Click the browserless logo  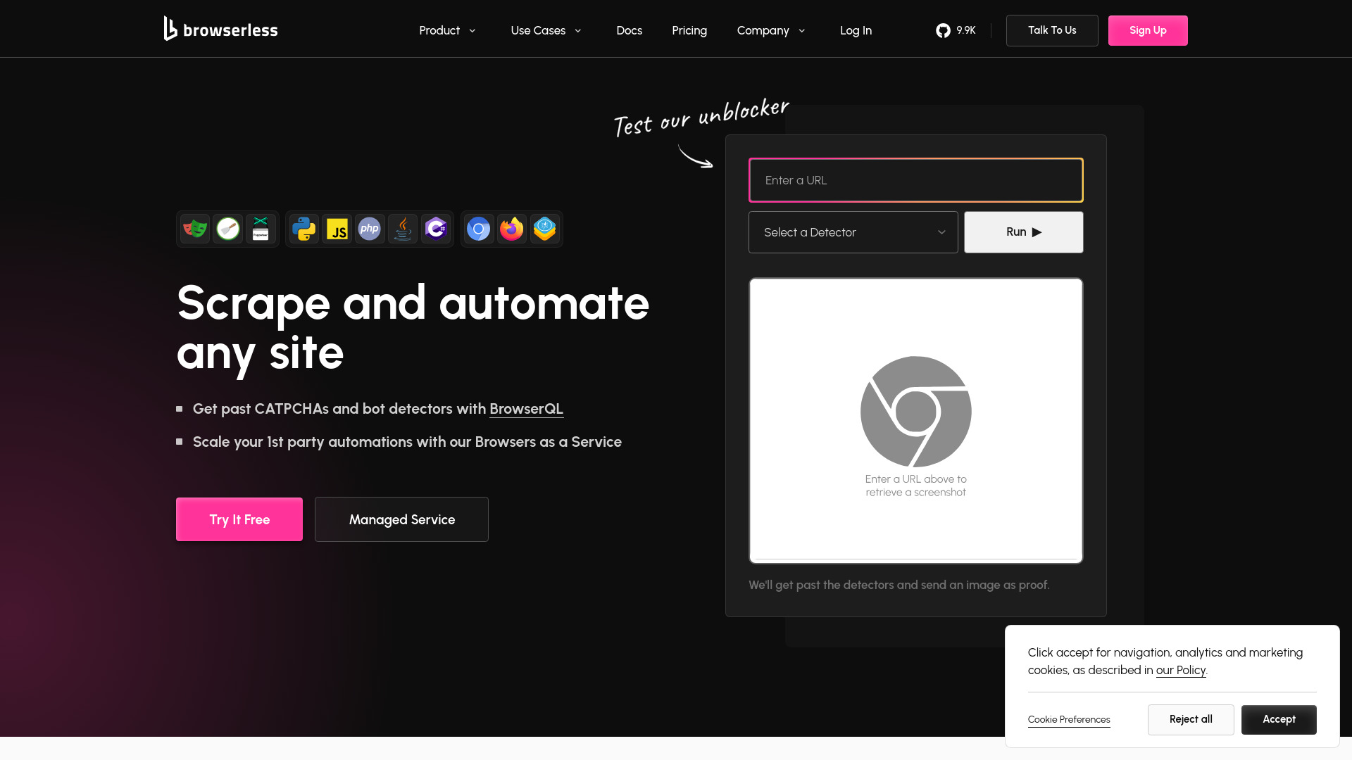220,29
